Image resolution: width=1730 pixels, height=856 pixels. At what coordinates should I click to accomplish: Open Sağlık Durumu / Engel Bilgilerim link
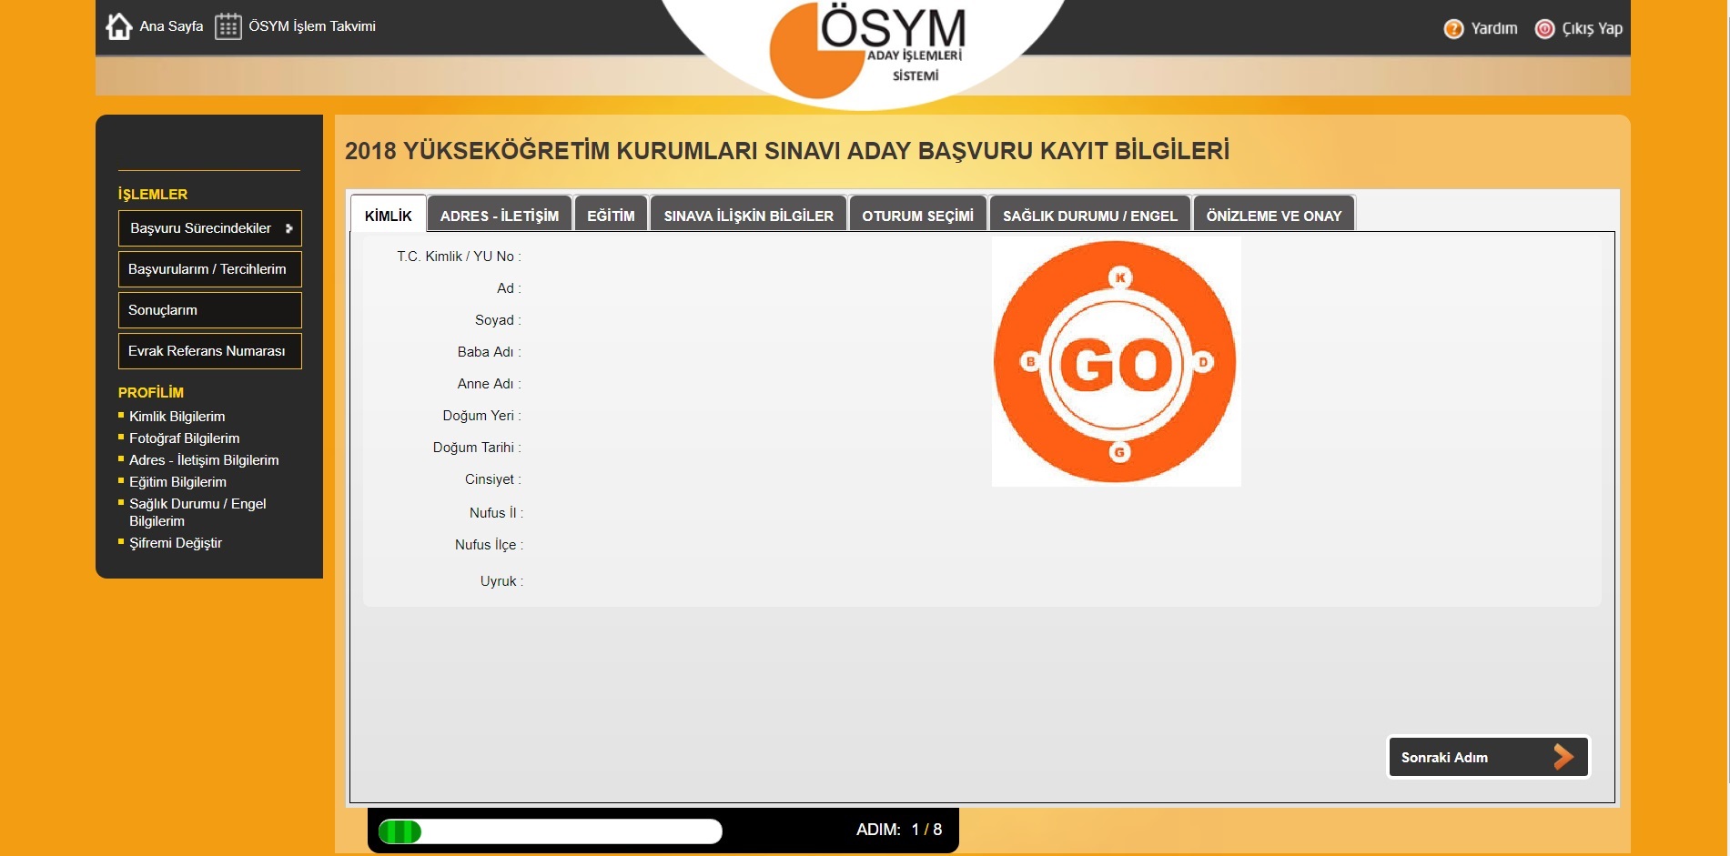tap(197, 512)
